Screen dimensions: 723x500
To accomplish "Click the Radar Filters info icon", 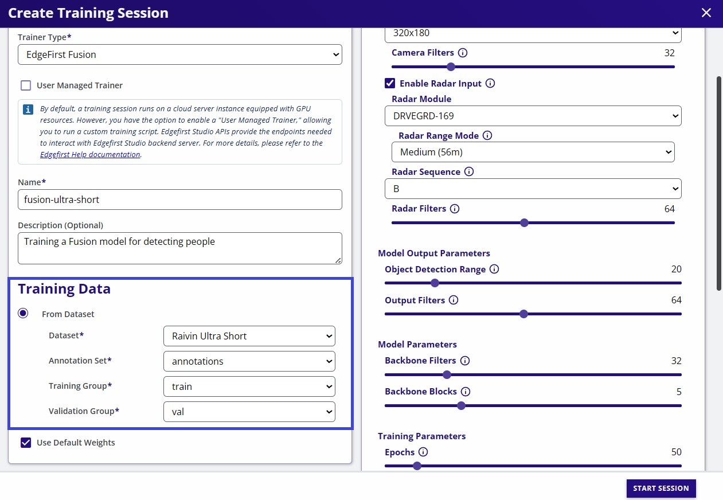I will tap(455, 209).
